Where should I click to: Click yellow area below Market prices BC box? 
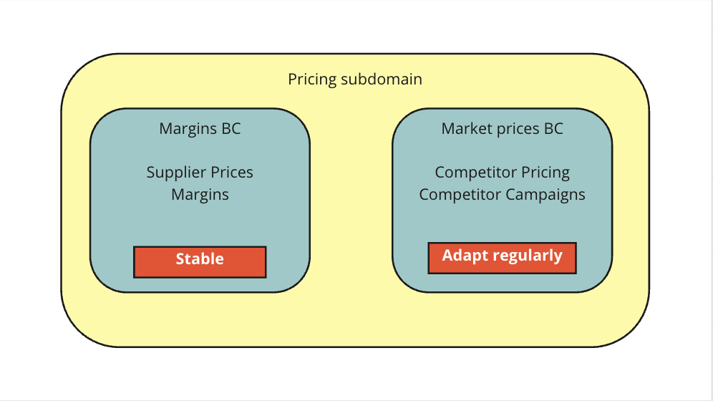502,319
